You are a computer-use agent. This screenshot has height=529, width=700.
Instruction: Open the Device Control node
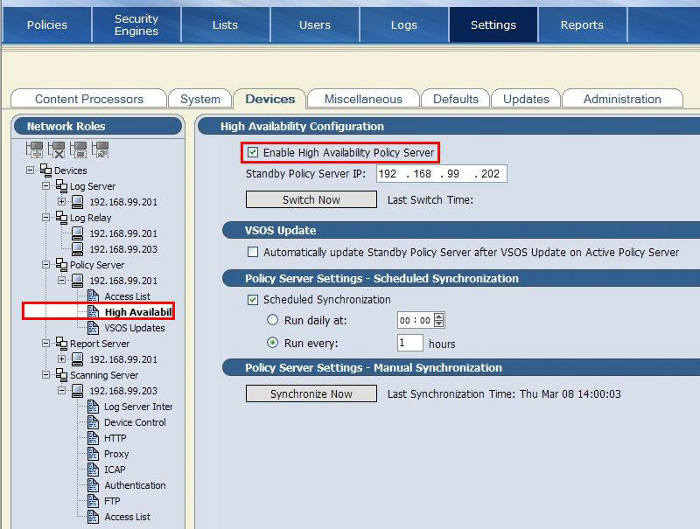[x=135, y=422]
